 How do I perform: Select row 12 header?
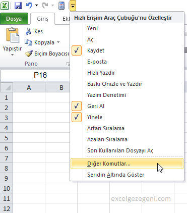[x=7, y=208]
